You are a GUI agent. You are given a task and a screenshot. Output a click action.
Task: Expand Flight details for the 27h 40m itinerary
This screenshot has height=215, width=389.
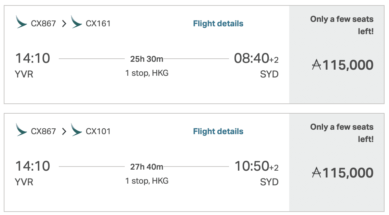[x=218, y=131]
